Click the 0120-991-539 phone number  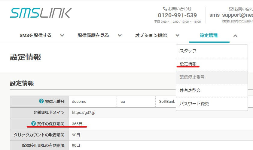click(x=177, y=16)
